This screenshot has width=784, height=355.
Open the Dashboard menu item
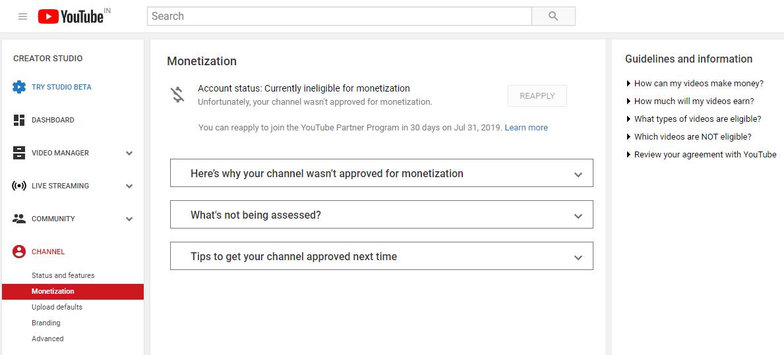pyautogui.click(x=53, y=120)
